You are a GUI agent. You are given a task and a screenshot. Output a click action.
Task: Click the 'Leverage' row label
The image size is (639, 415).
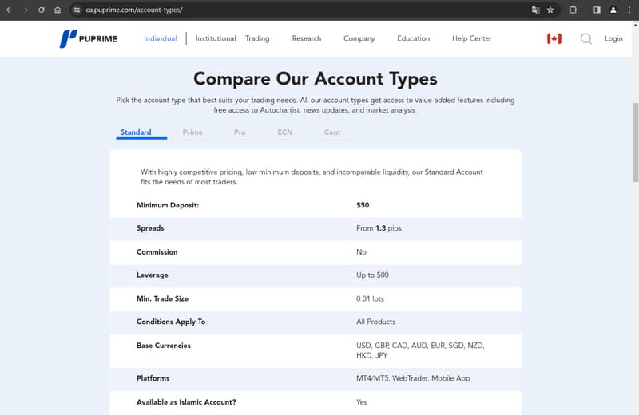(152, 275)
